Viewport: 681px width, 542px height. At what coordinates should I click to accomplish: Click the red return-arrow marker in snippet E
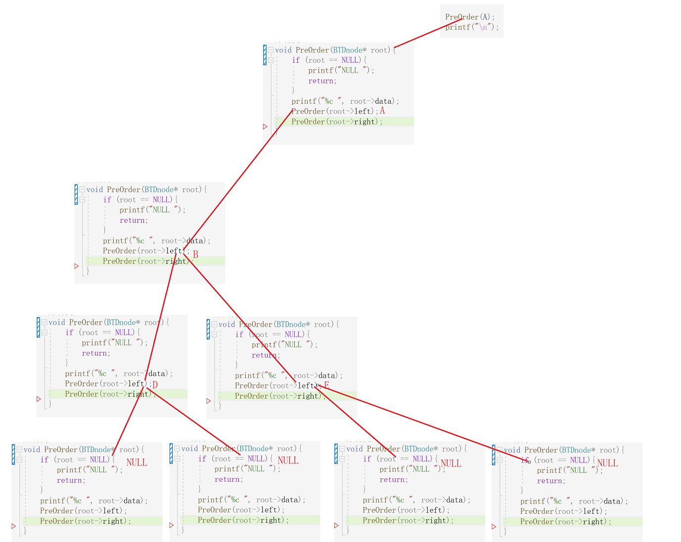click(x=209, y=401)
